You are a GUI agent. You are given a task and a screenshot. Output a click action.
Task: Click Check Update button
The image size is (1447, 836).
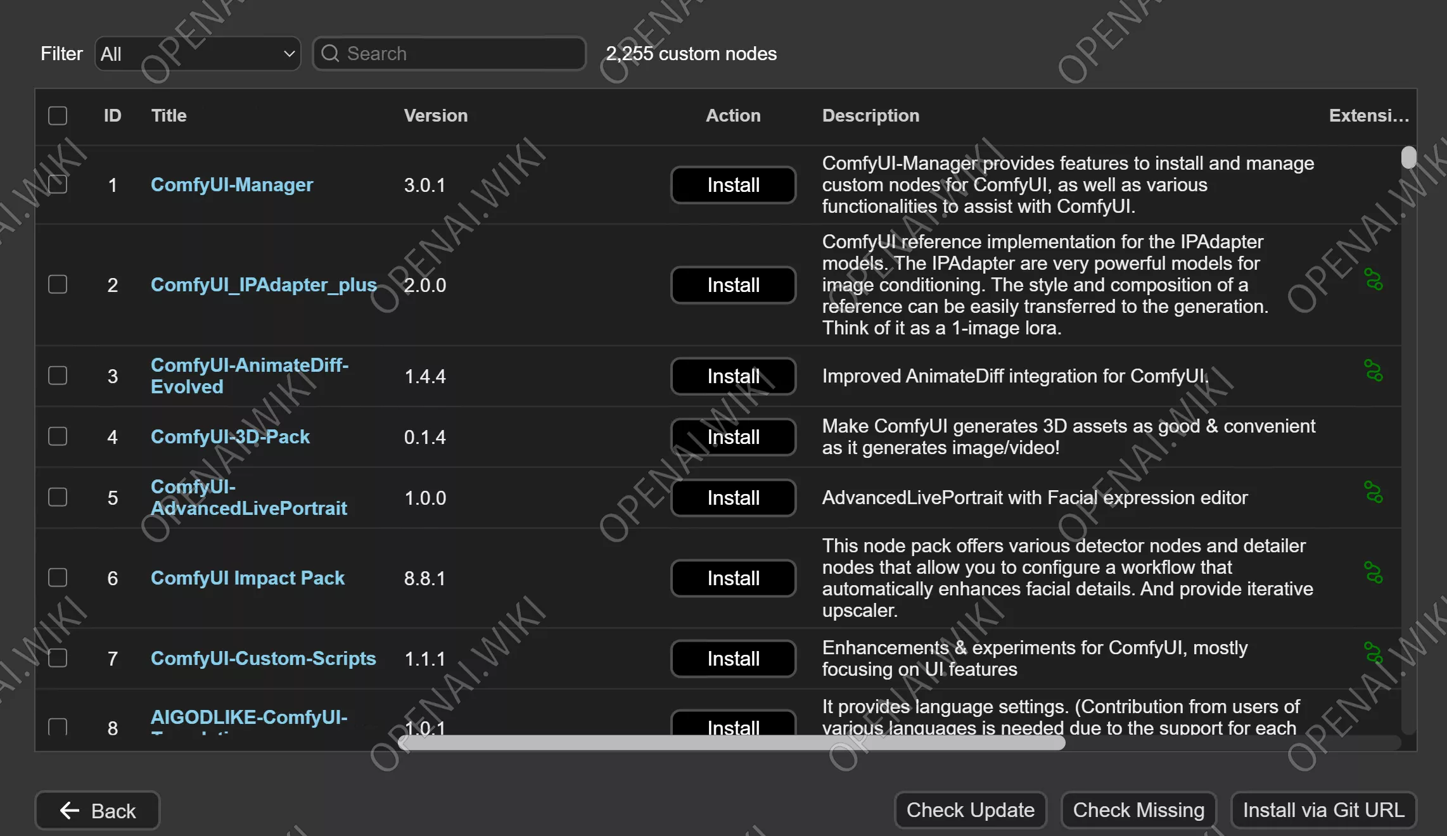click(971, 810)
